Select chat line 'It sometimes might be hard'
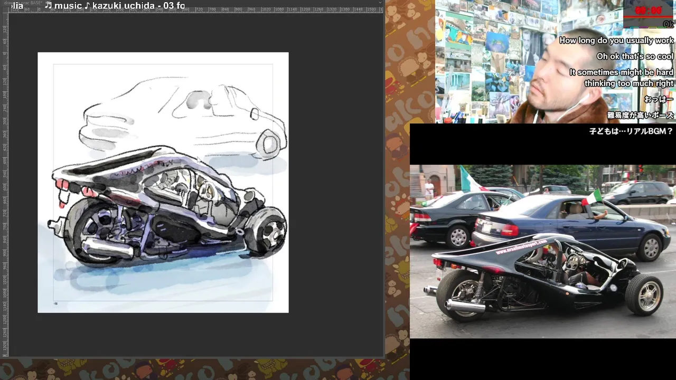The image size is (676, 380). pos(621,72)
